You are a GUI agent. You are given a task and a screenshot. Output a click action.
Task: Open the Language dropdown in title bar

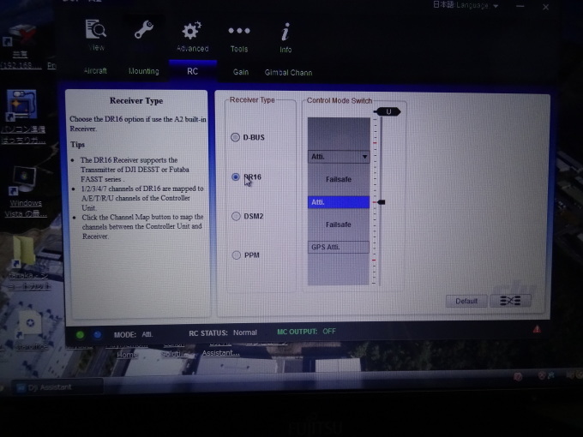(466, 5)
